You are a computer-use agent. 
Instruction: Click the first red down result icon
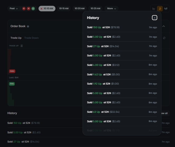point(24,9)
